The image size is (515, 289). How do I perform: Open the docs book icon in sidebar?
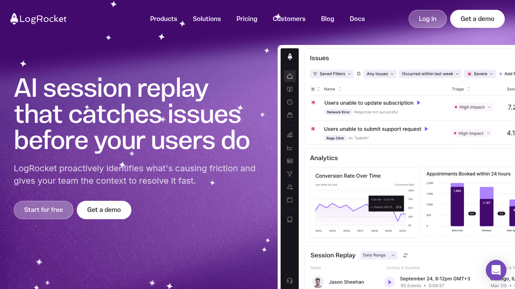coord(290,219)
